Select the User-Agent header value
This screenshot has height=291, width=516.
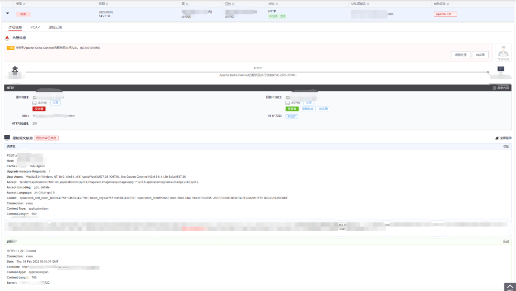[106, 177]
